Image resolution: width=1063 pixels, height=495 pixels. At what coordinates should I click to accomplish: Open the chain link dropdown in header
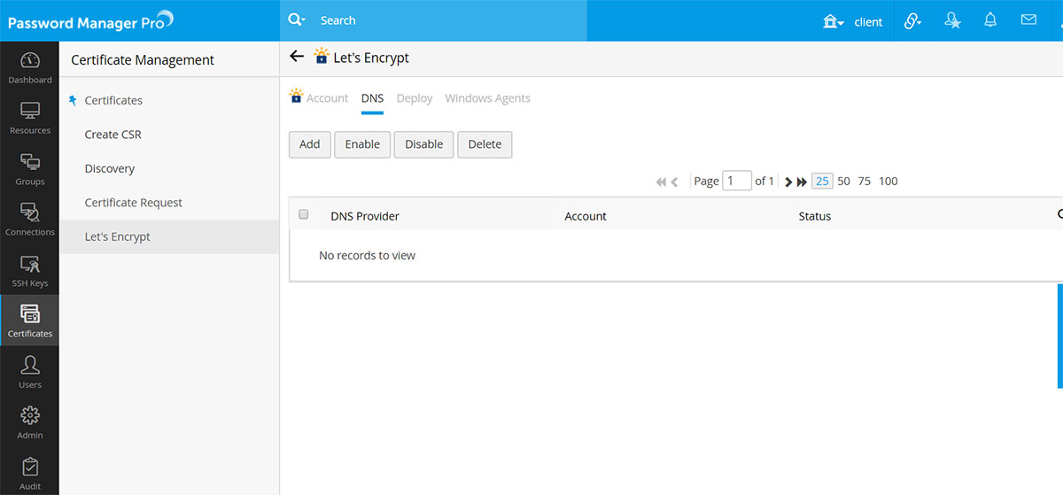(912, 20)
